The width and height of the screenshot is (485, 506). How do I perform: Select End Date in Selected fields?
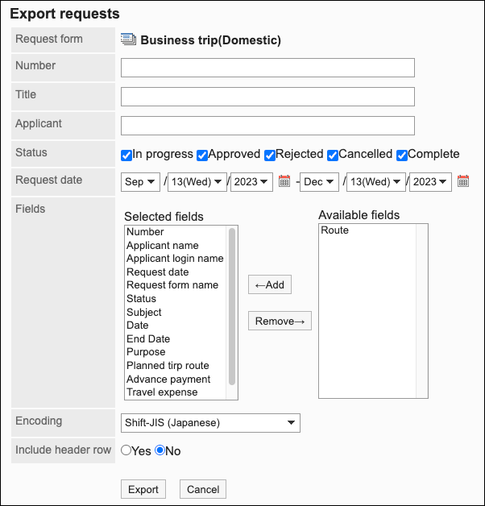(x=148, y=339)
